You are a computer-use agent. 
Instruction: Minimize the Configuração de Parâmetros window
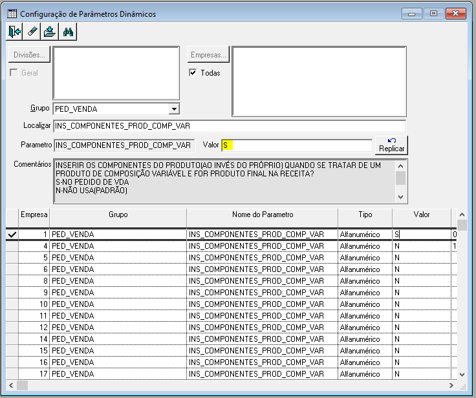pos(411,14)
